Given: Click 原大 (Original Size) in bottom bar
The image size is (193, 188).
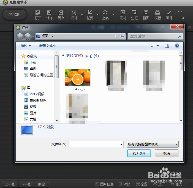Looking at the screenshot, I should tap(176, 184).
